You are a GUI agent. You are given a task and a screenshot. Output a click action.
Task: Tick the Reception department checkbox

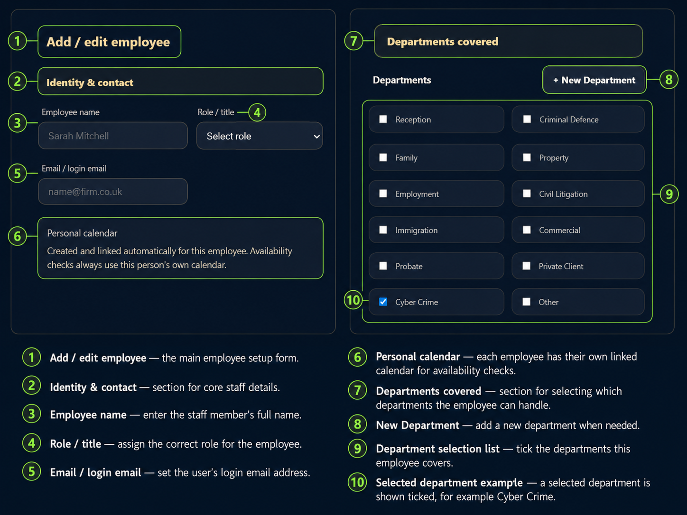383,120
